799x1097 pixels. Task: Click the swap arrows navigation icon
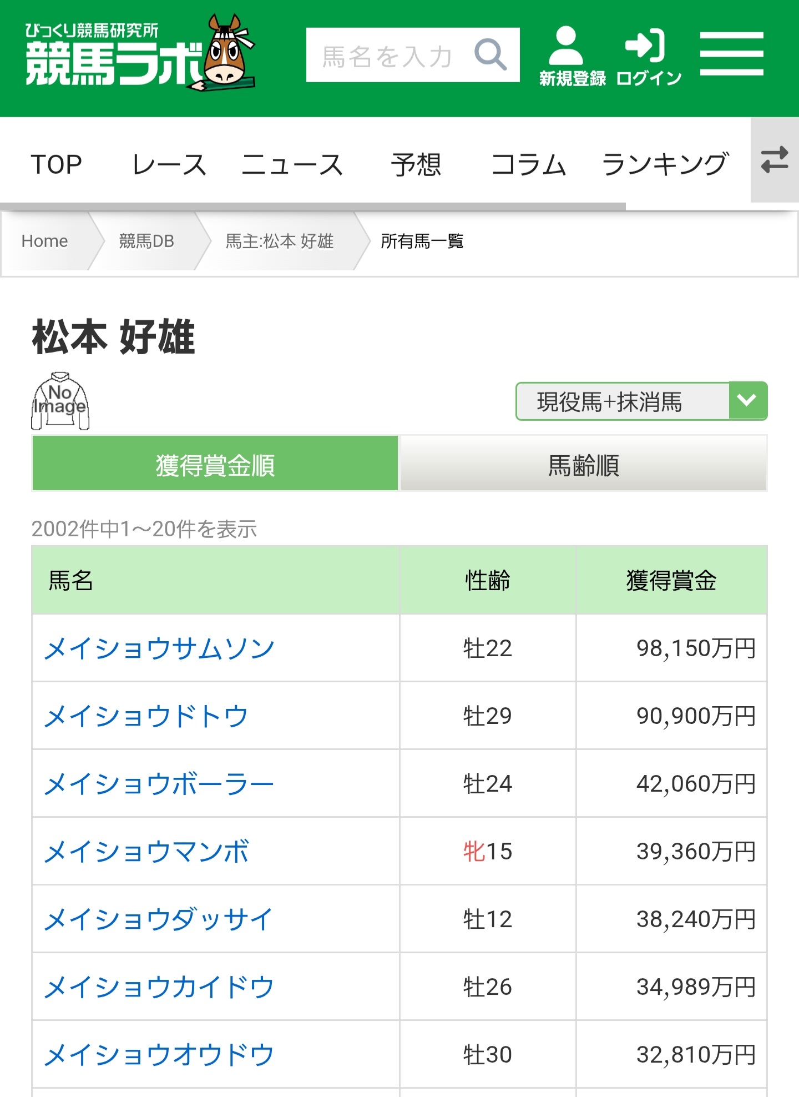(775, 160)
